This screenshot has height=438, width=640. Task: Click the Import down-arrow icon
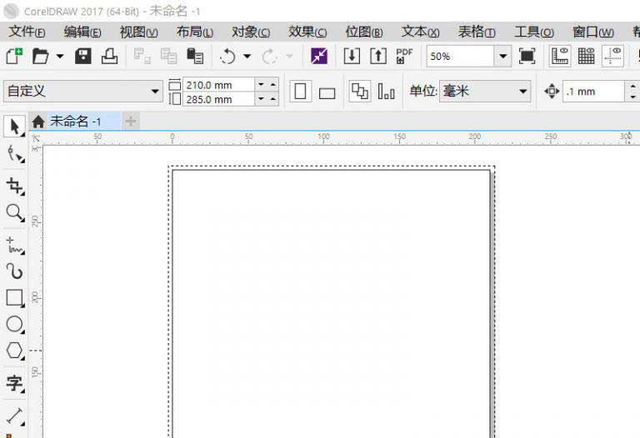tap(352, 57)
